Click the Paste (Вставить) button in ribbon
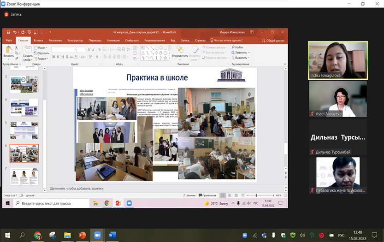 tap(8, 51)
